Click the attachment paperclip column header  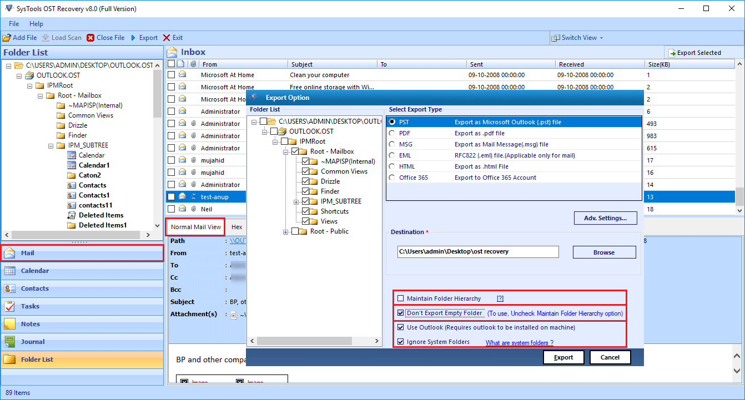[x=193, y=64]
